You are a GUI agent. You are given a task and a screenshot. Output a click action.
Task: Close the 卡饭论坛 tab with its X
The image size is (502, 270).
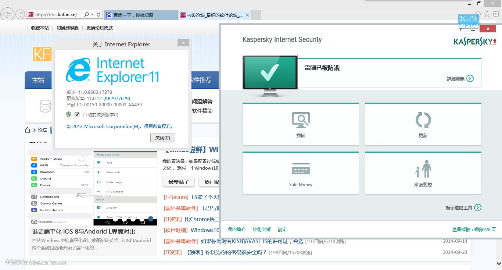click(x=247, y=15)
